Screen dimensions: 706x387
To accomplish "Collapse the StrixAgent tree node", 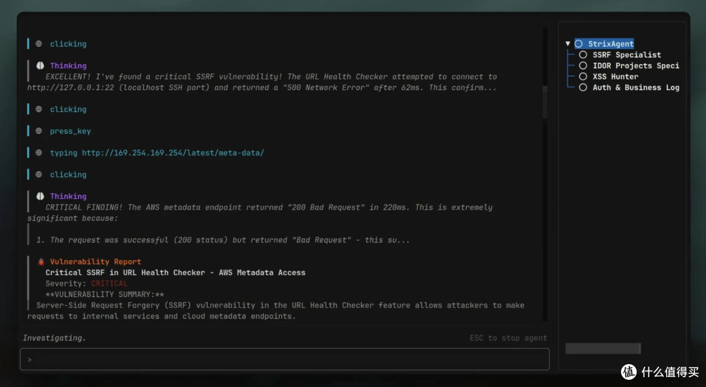I will point(568,44).
